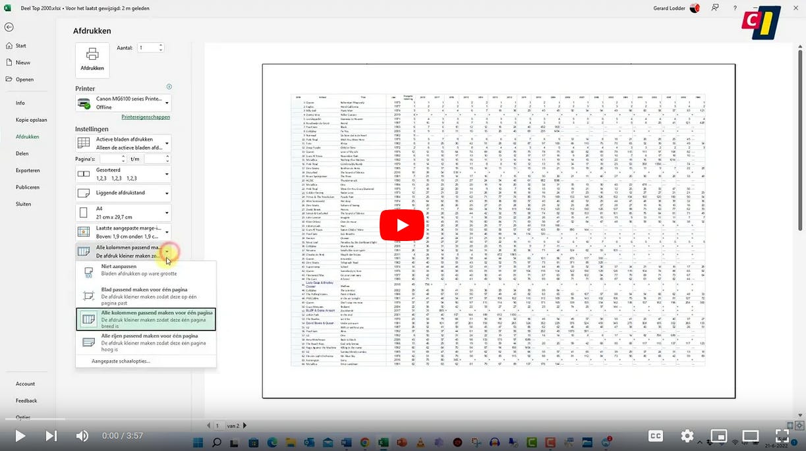Select Afdrukken in the sidebar
Screen dimensions: 806x451
28,136
